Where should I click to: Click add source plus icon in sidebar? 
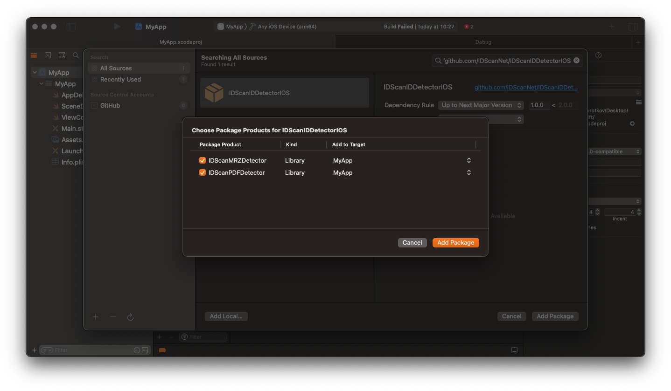[95, 317]
